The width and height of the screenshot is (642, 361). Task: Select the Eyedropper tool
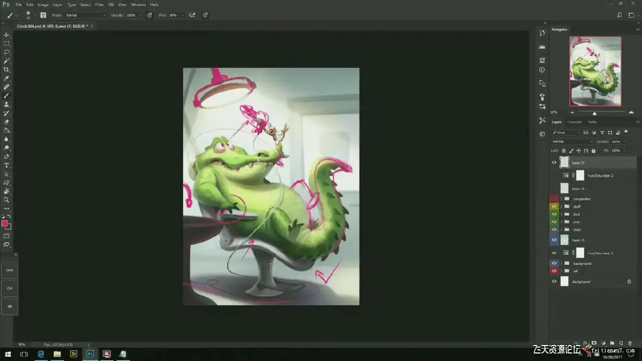click(x=6, y=78)
